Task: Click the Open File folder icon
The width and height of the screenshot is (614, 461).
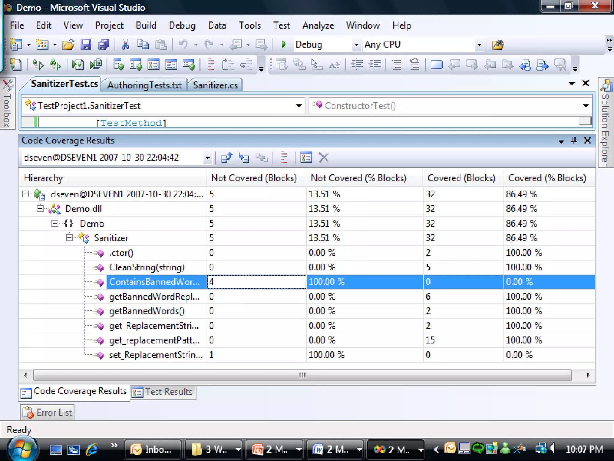Action: 68,45
